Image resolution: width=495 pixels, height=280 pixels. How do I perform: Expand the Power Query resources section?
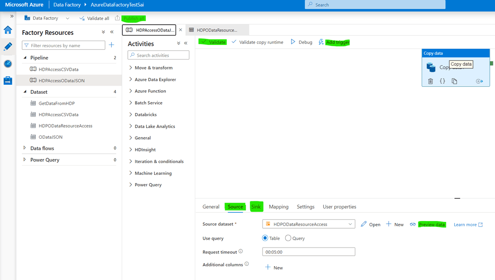25,159
